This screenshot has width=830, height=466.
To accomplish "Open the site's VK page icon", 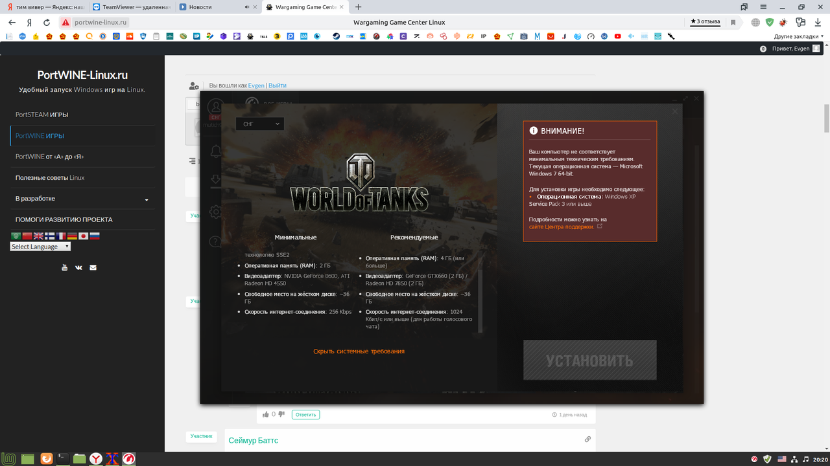I will (78, 267).
